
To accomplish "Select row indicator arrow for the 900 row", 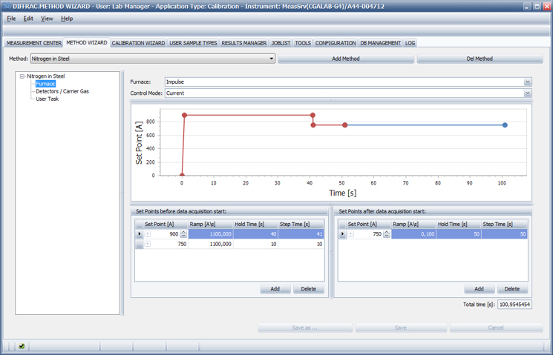I will [139, 234].
